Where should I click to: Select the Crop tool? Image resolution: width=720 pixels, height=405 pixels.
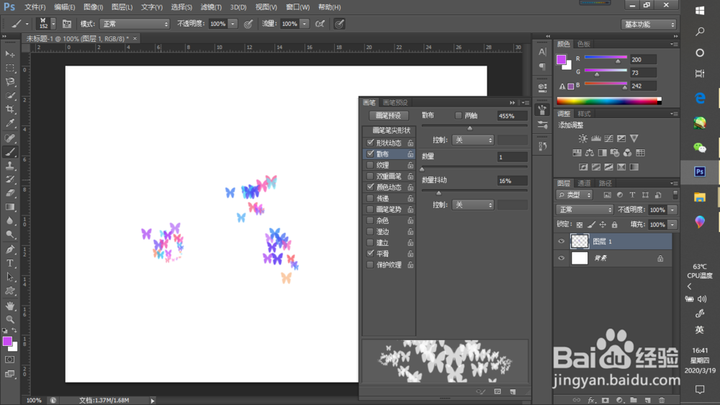pos(9,110)
